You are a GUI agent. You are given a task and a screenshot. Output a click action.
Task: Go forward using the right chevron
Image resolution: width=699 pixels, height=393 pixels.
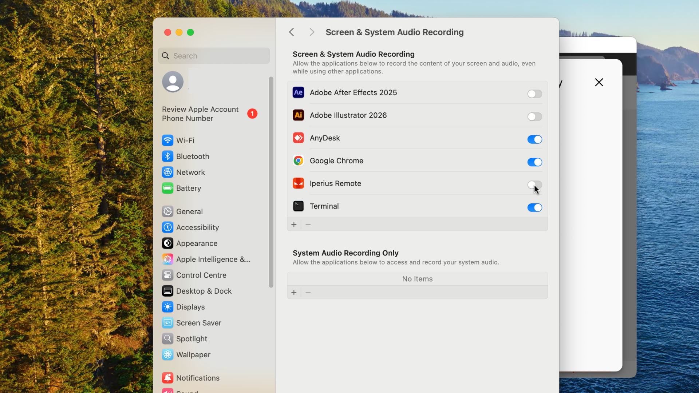pyautogui.click(x=312, y=32)
